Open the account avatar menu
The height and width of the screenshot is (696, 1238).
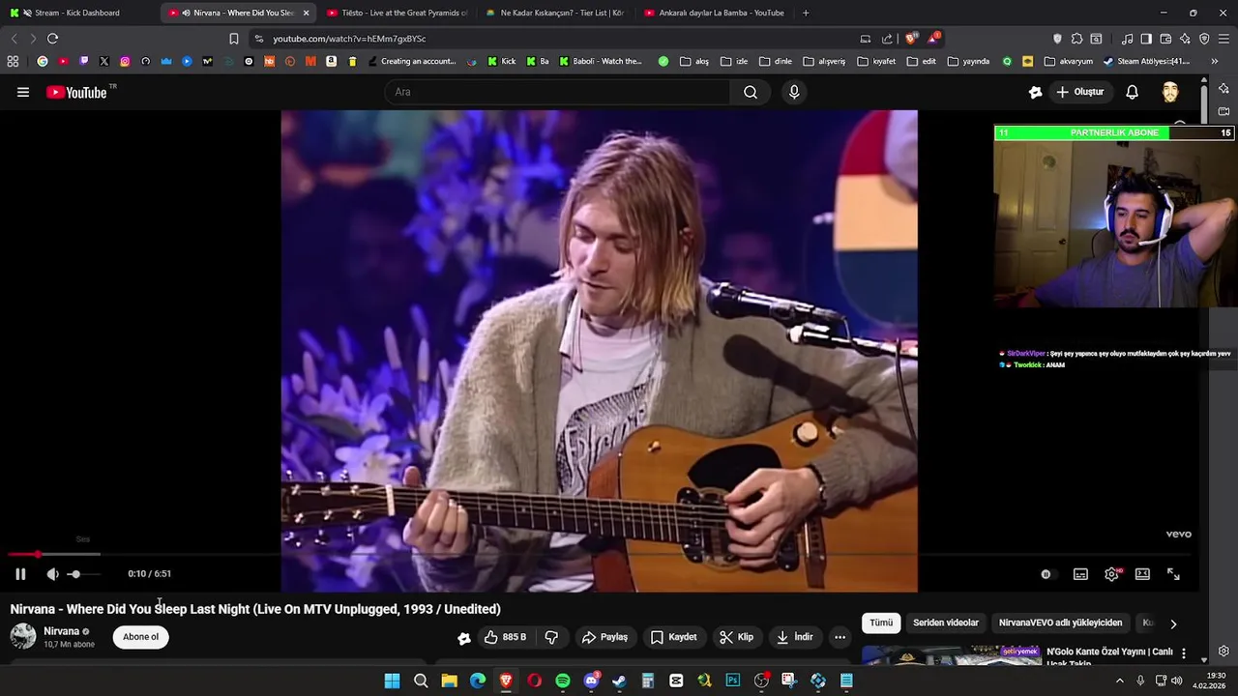(x=1170, y=92)
